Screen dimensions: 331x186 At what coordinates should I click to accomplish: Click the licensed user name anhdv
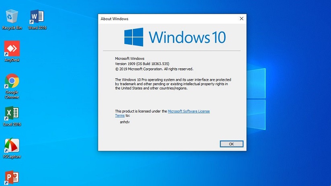click(125, 122)
